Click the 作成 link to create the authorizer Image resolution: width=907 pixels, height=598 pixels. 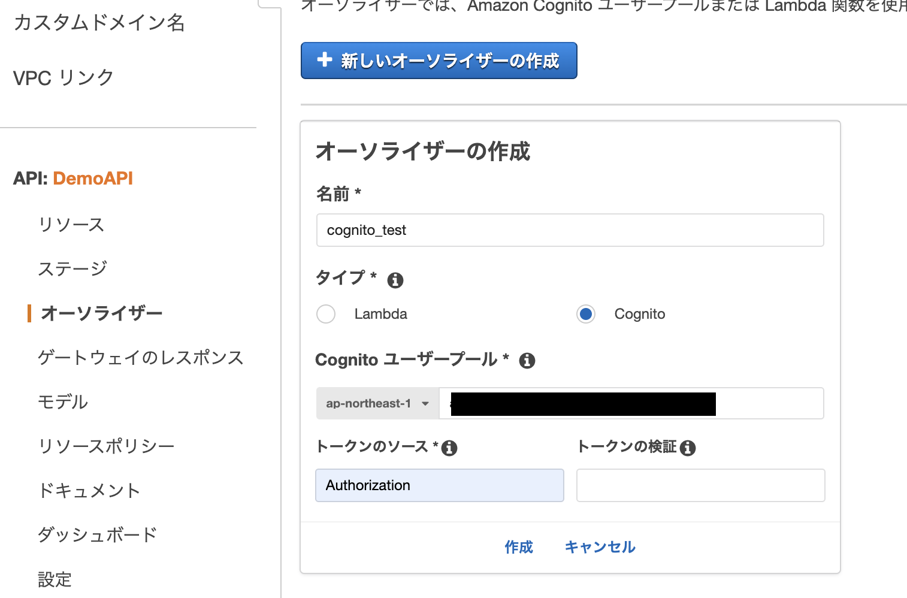tap(518, 546)
